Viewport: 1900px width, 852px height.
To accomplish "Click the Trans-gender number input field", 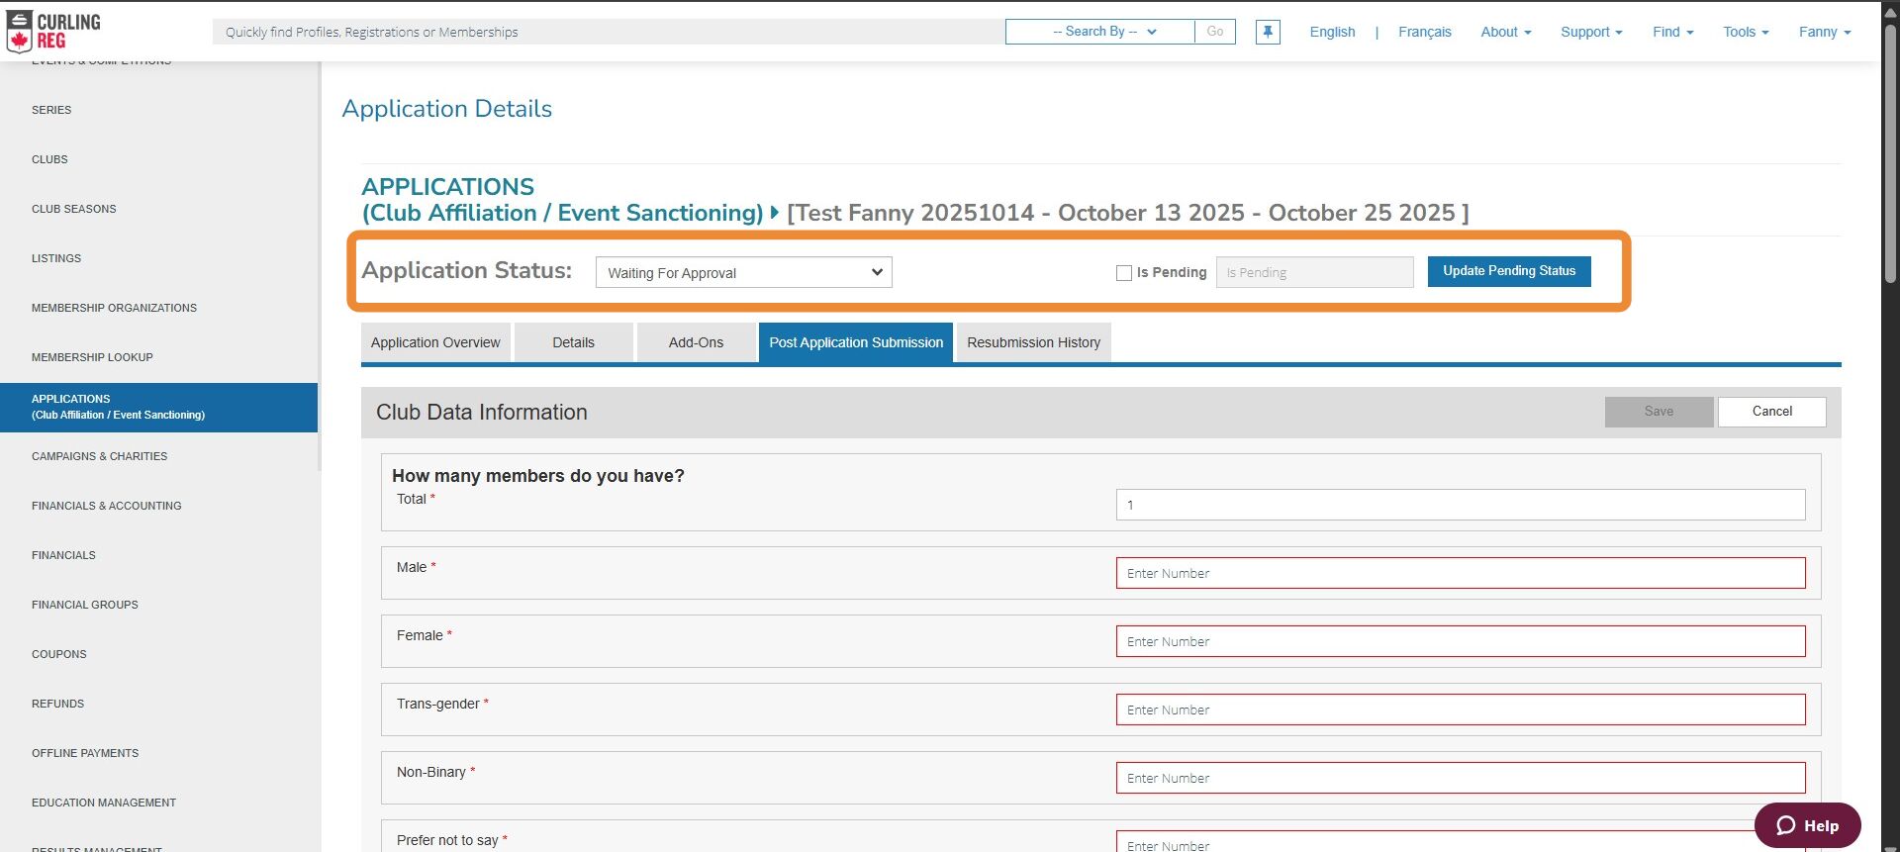I will coord(1461,710).
